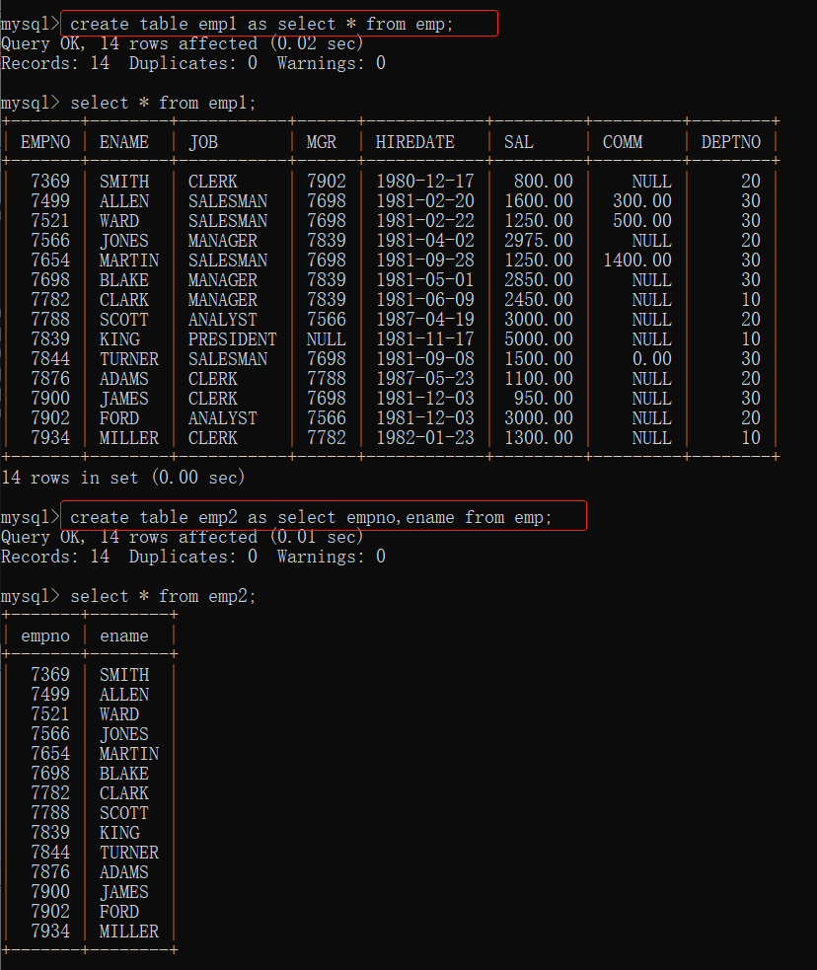Click empno 7934 in the emp2 table
Screen dimensions: 817x970
tap(50, 932)
